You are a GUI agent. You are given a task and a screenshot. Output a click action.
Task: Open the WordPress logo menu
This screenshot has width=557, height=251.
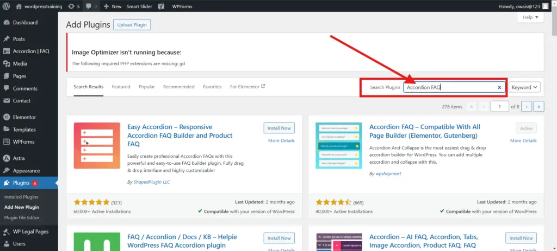coord(6,6)
